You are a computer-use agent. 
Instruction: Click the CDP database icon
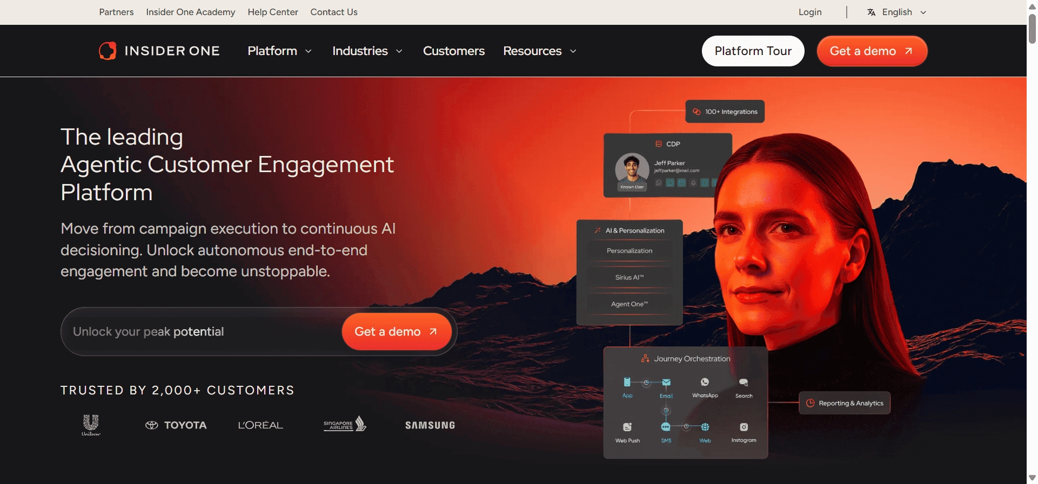click(x=659, y=144)
